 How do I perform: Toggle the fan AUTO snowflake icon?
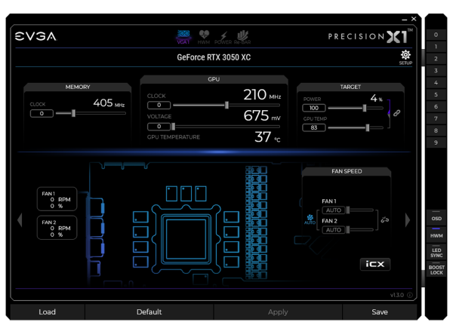pos(310,219)
